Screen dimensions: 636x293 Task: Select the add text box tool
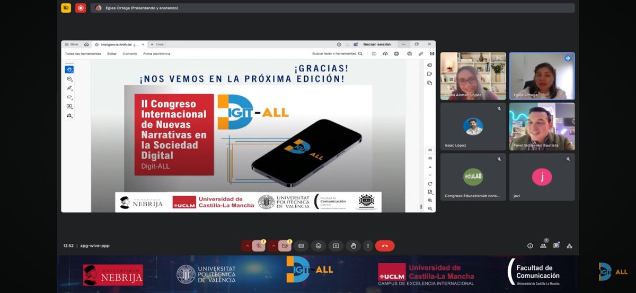[69, 106]
